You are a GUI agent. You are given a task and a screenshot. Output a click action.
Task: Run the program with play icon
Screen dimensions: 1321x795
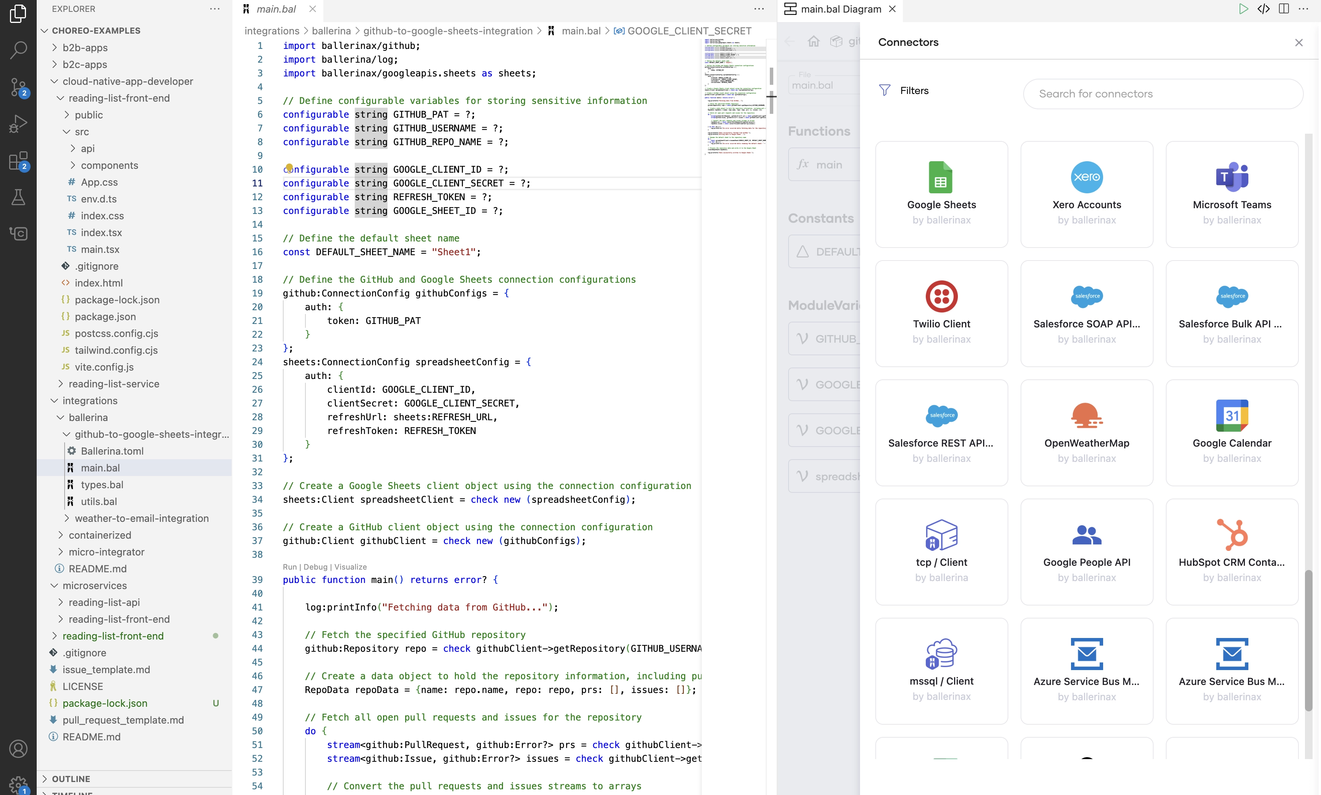point(1243,9)
